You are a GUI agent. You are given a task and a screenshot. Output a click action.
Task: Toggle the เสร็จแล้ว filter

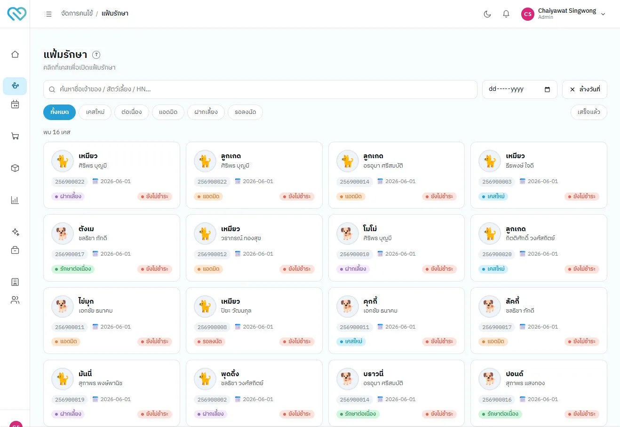[589, 112]
